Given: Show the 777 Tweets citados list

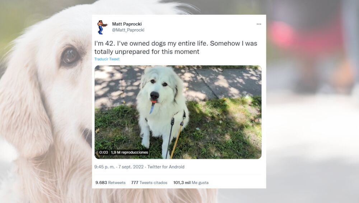Looking at the screenshot, I should [x=149, y=183].
